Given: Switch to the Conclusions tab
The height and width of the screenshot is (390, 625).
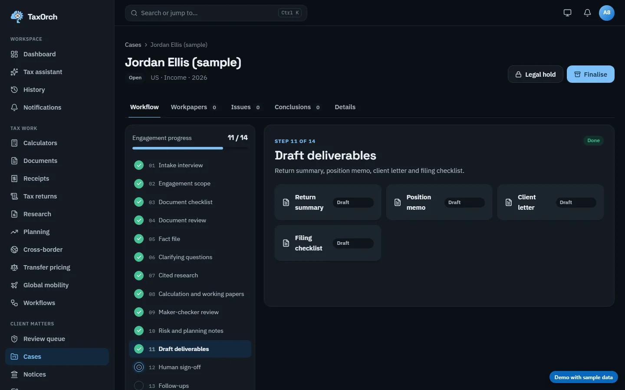Looking at the screenshot, I should point(298,107).
